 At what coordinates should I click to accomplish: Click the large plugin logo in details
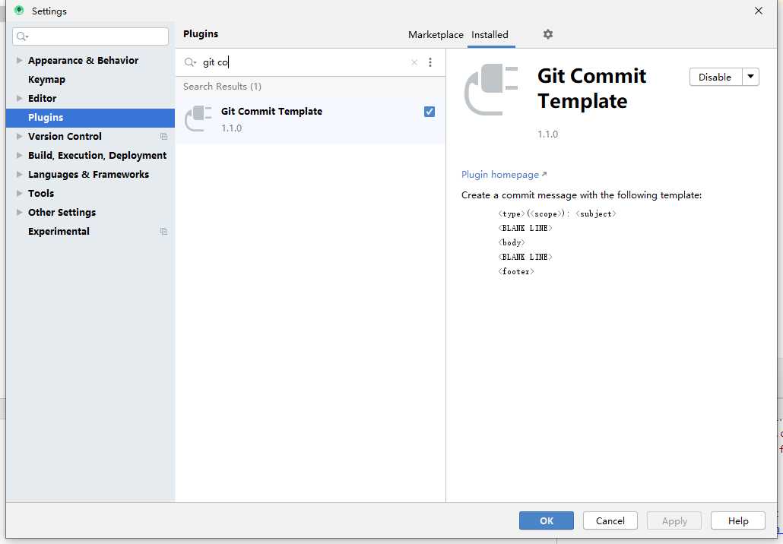(491, 90)
